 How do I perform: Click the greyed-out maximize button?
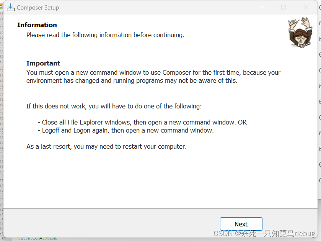284,7
